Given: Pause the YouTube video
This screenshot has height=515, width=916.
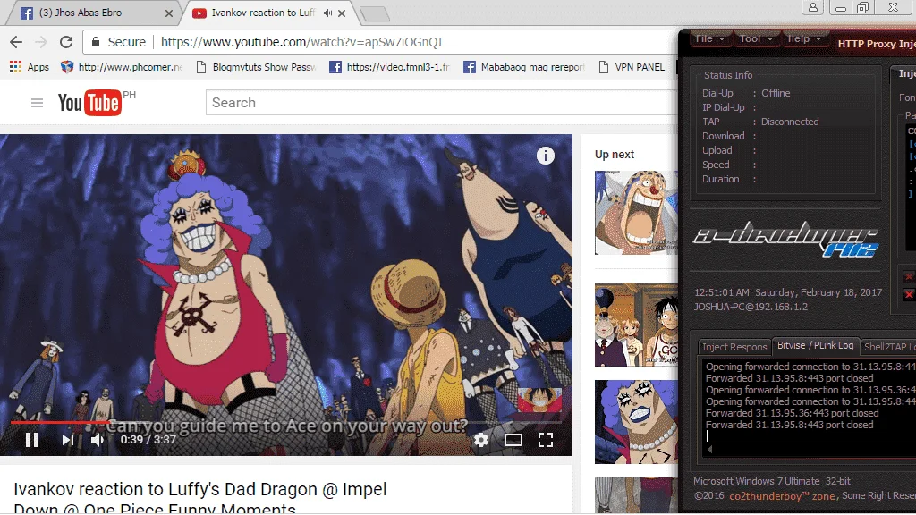Looking at the screenshot, I should 31,440.
